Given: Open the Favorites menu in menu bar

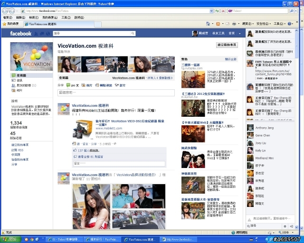Looking at the screenshot, I should tap(50, 18).
